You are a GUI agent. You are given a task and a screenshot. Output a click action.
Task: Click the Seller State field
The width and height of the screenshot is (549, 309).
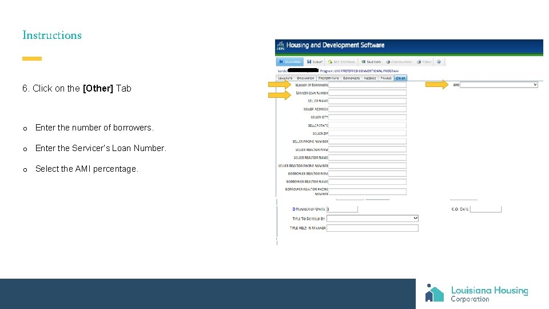tap(367, 125)
